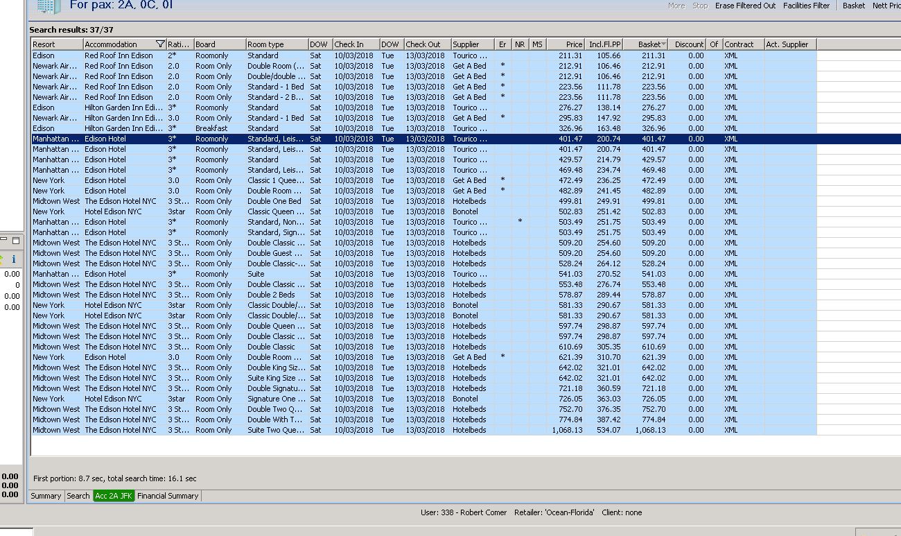901x536 pixels.
Task: Click the Price cell showing 541.03
Action: tap(566, 274)
